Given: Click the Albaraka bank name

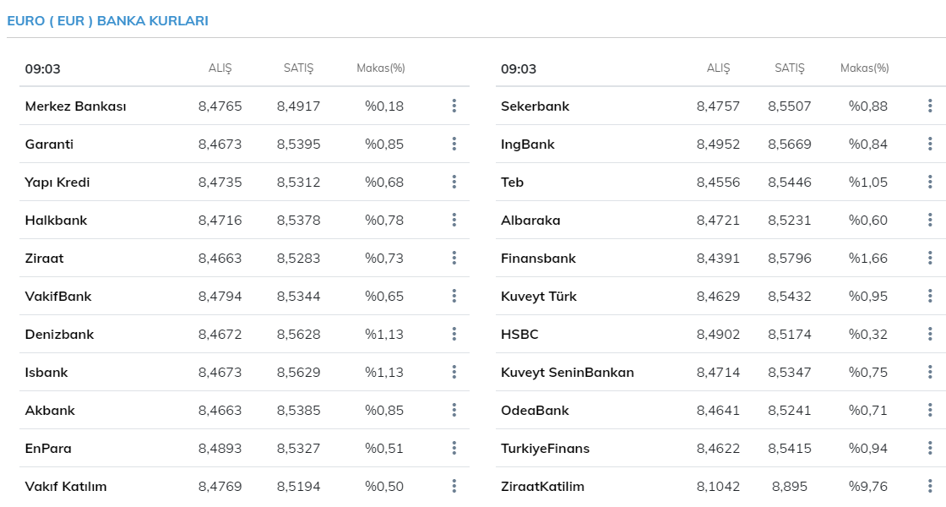Looking at the screenshot, I should click(530, 221).
